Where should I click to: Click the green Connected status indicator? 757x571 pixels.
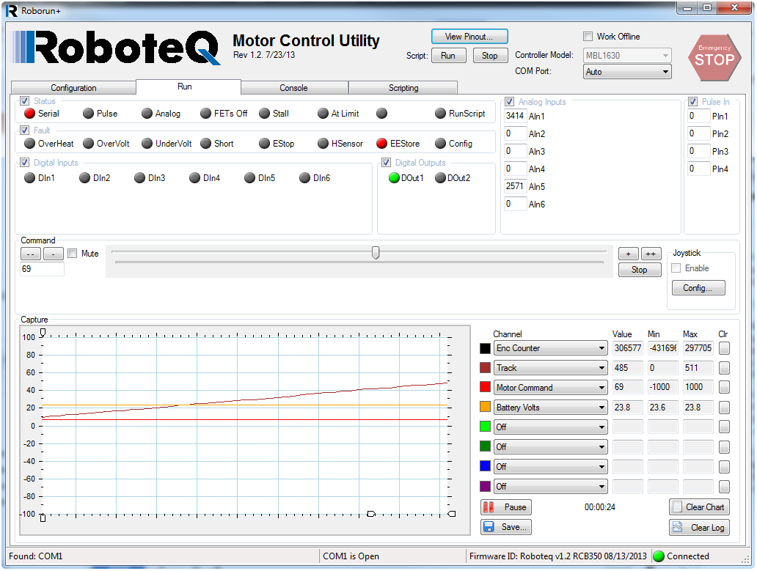659,556
